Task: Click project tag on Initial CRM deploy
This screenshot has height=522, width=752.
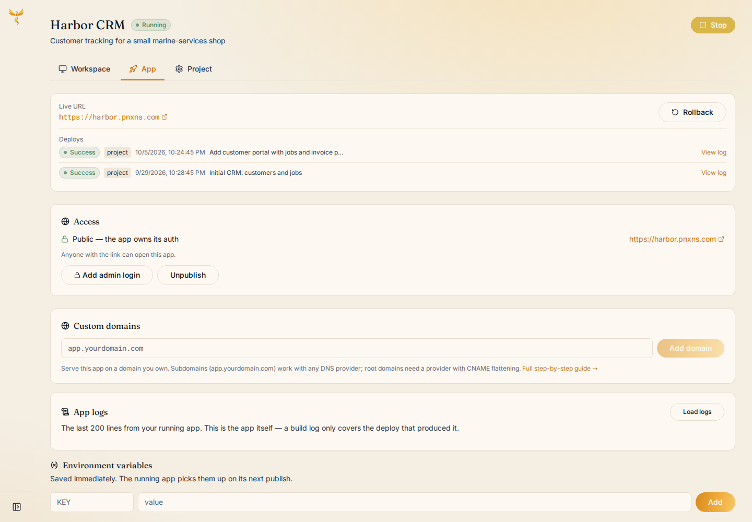Action: (x=118, y=173)
